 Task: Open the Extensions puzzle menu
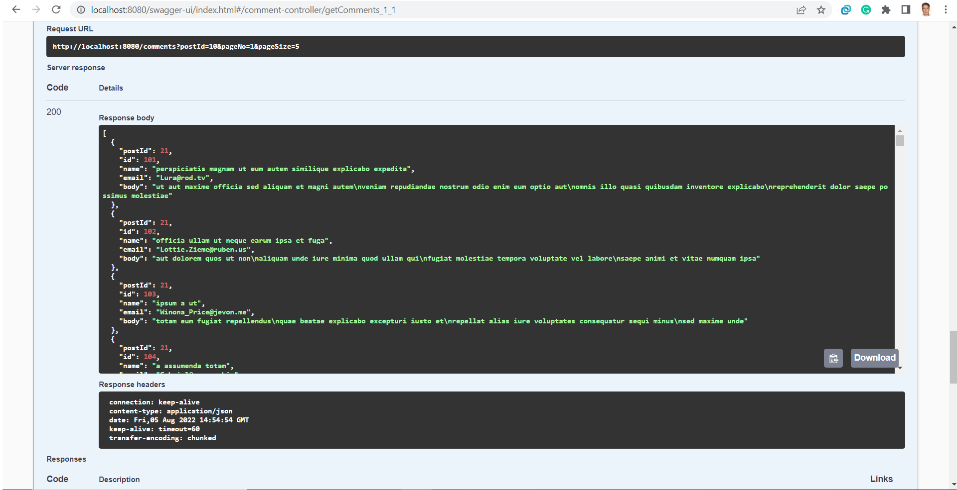(x=886, y=10)
